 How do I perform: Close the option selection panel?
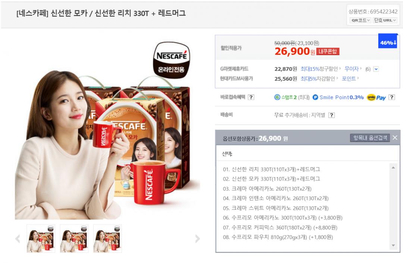click(395, 138)
